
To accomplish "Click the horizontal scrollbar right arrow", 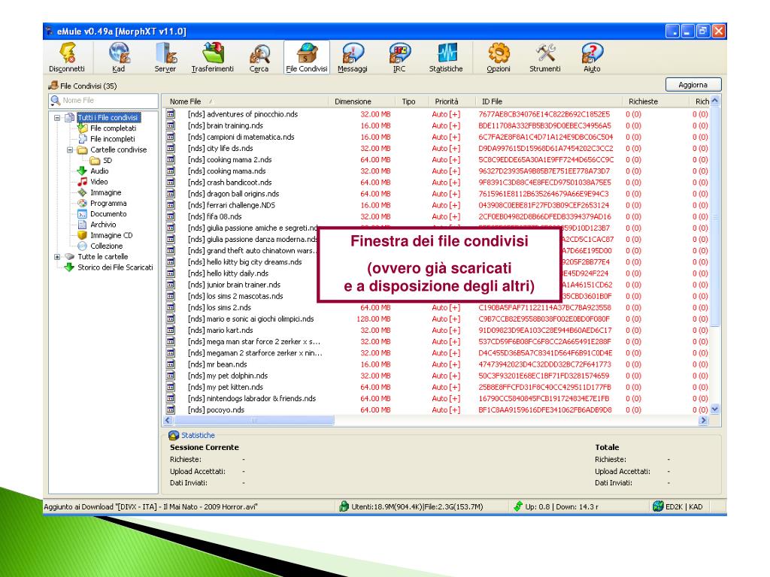I will 704,420.
